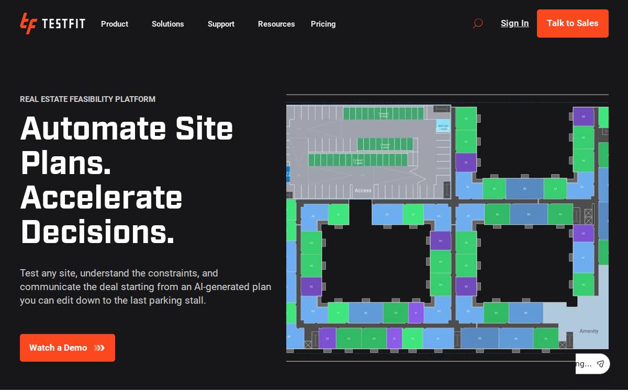Open the Product menu
The image size is (628, 392).
click(115, 24)
